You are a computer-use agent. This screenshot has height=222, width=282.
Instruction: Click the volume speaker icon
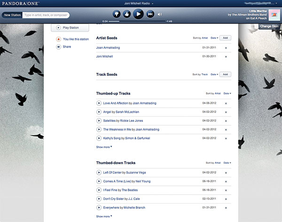pos(160,14)
